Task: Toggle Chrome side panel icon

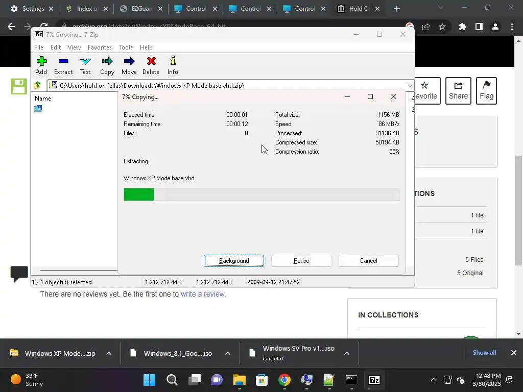Action: coord(479,27)
